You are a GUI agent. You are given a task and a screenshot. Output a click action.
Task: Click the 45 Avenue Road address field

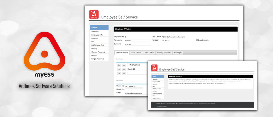click(x=138, y=65)
